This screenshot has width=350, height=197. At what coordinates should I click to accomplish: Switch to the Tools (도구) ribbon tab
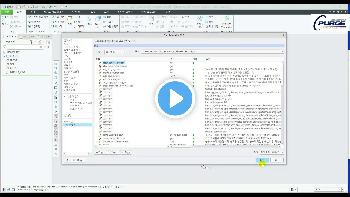coord(93,12)
